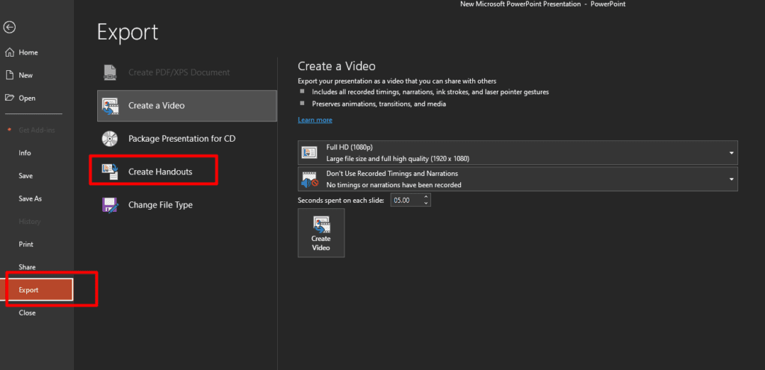Go to Save As in sidebar
765x370 pixels.
[x=30, y=198]
